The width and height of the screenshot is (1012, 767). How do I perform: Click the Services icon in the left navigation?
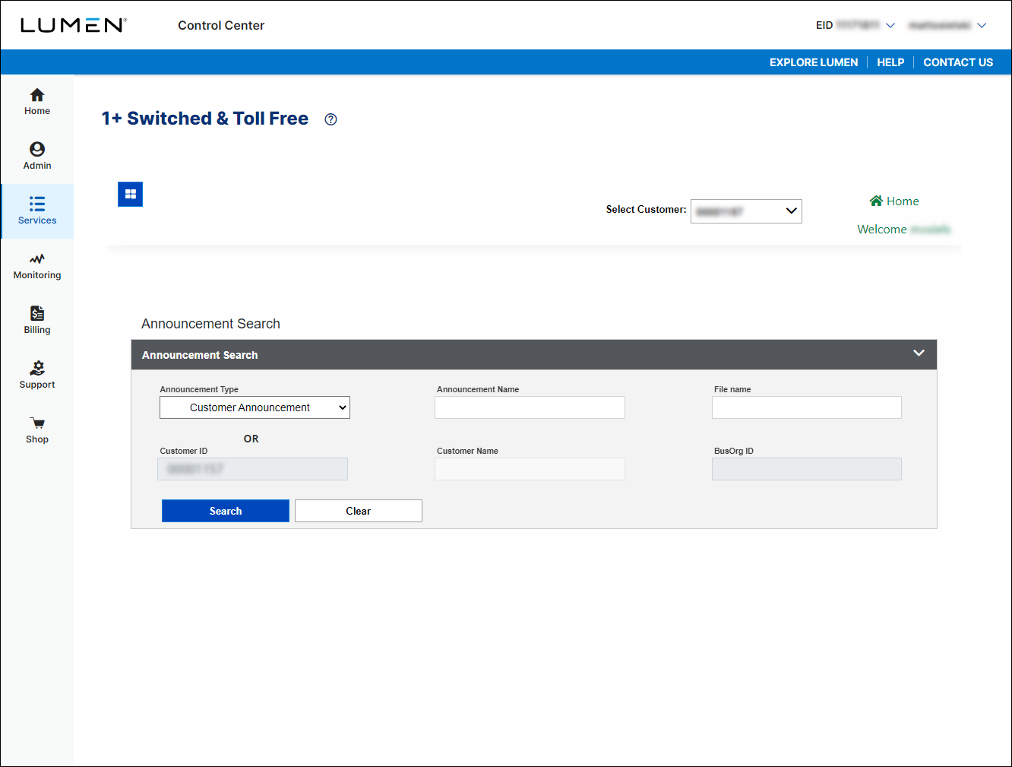click(36, 211)
